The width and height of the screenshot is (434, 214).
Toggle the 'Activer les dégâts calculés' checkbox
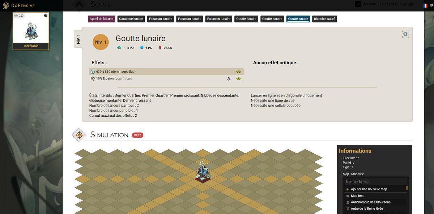coord(358,4)
